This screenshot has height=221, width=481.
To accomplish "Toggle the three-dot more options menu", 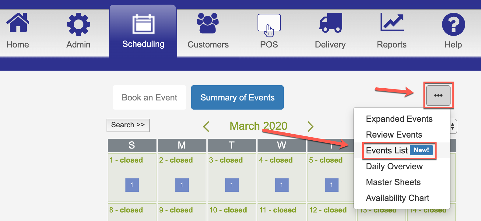I will [x=438, y=96].
